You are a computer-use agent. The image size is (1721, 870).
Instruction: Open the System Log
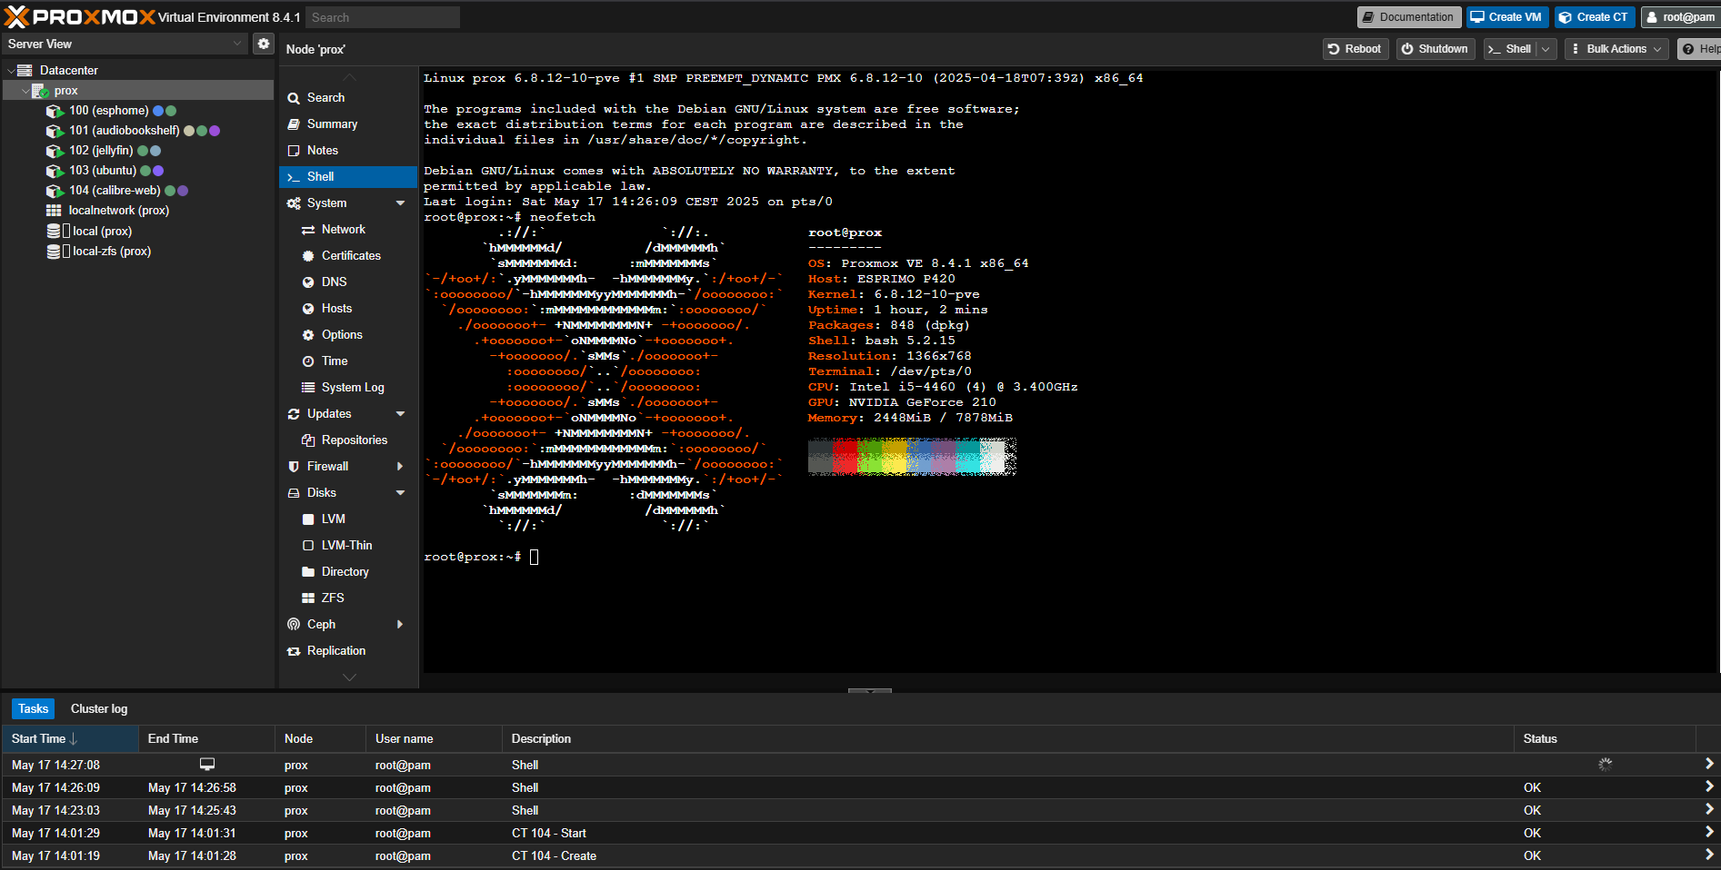pos(353,388)
